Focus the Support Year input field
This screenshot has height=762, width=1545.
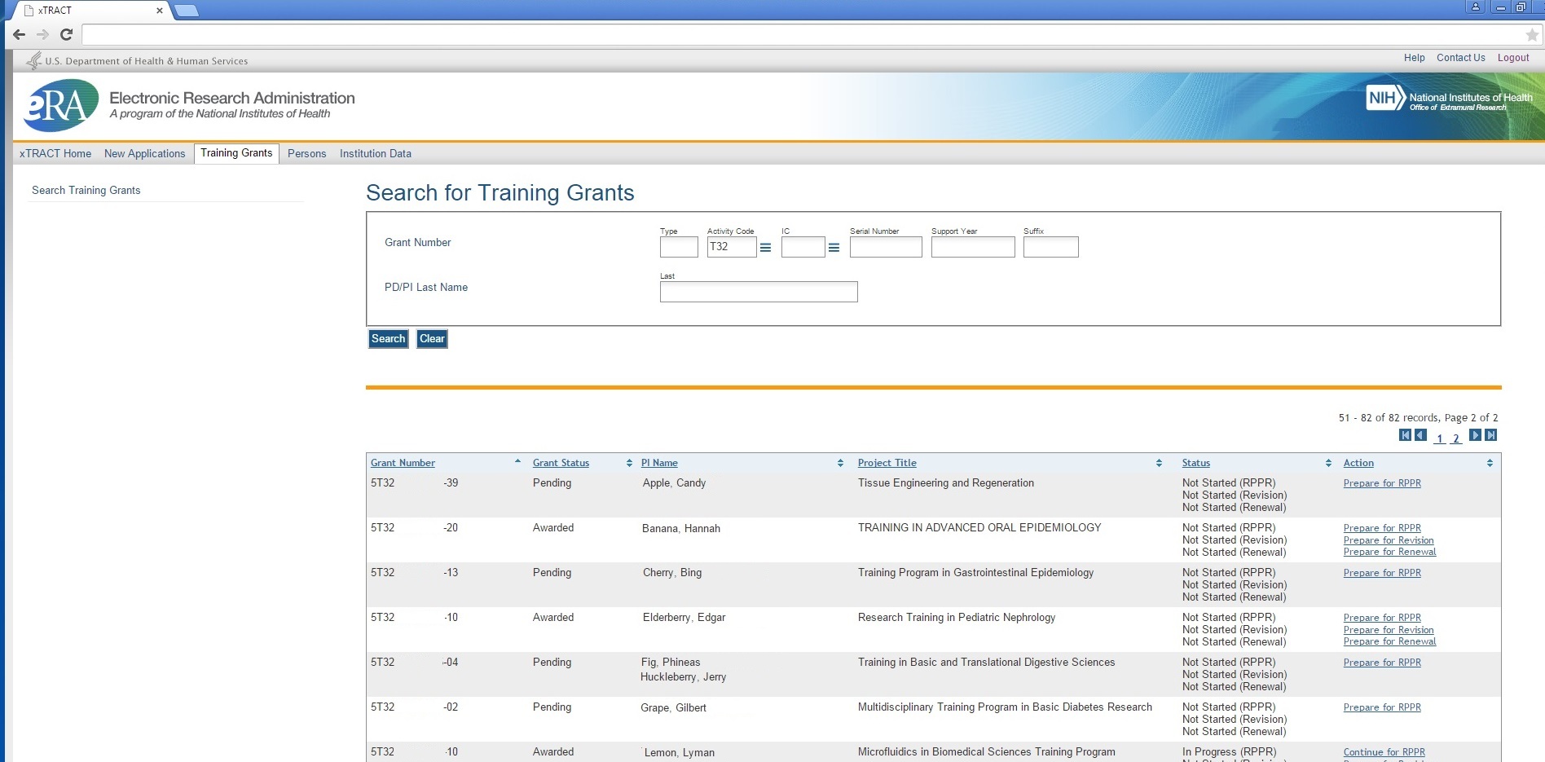tap(973, 247)
